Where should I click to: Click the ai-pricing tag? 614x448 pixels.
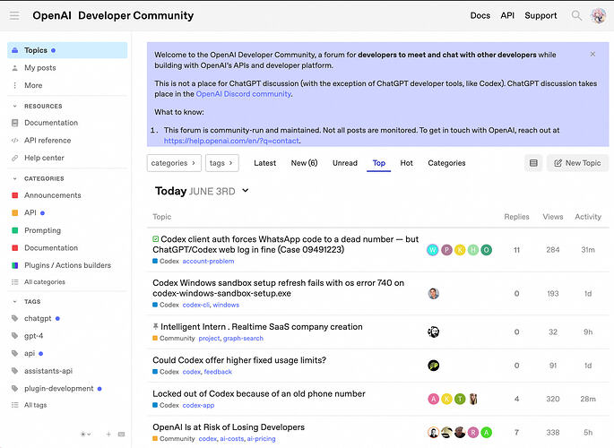point(261,439)
